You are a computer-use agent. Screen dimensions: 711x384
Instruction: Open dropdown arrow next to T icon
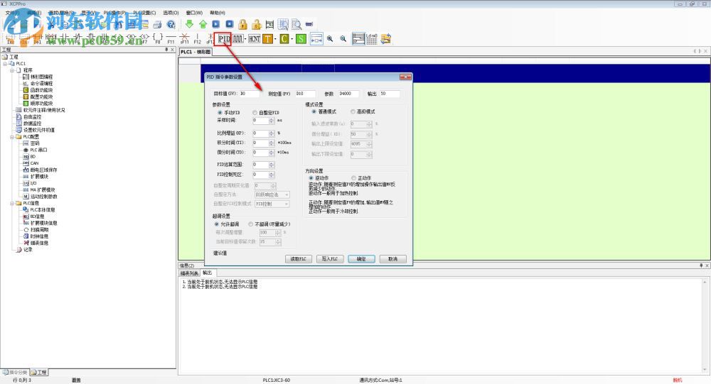(x=275, y=39)
